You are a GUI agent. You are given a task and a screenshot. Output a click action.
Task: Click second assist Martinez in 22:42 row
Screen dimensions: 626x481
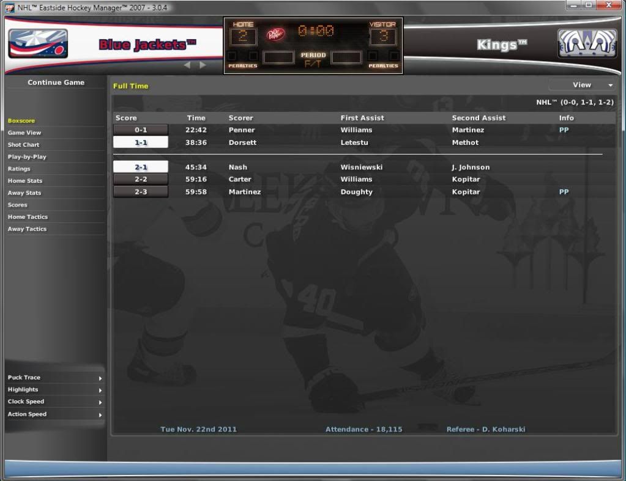click(468, 130)
